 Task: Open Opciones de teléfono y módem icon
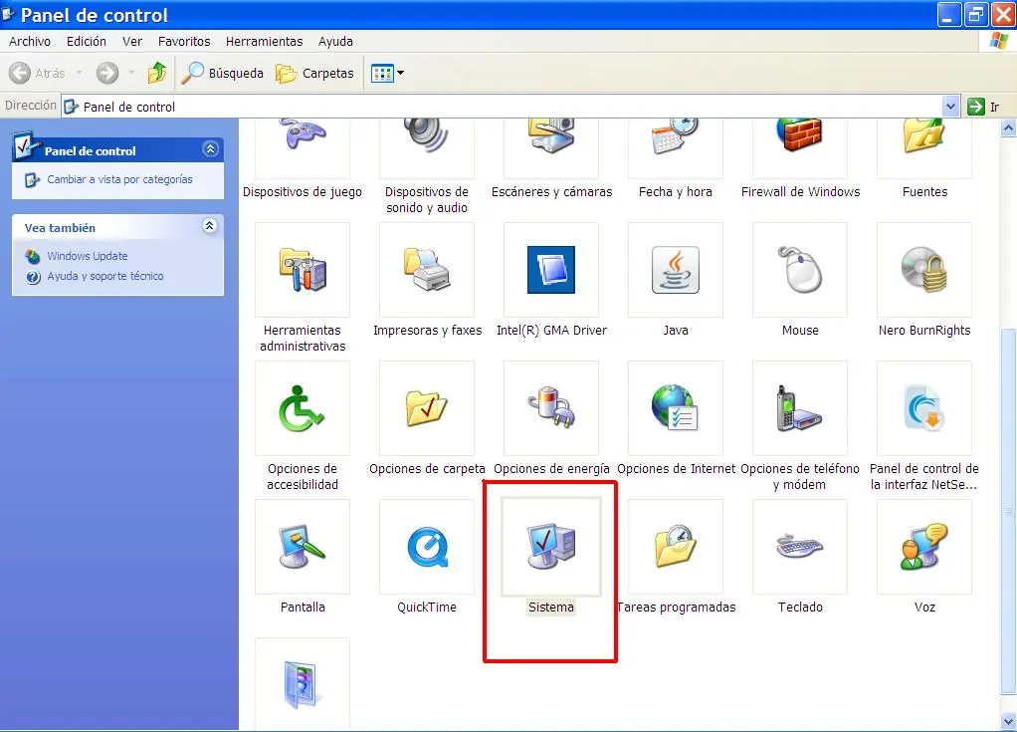point(800,408)
